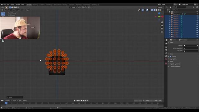199x112 pixels.
Task: Open the Tool properties tab
Action: coord(166,44)
